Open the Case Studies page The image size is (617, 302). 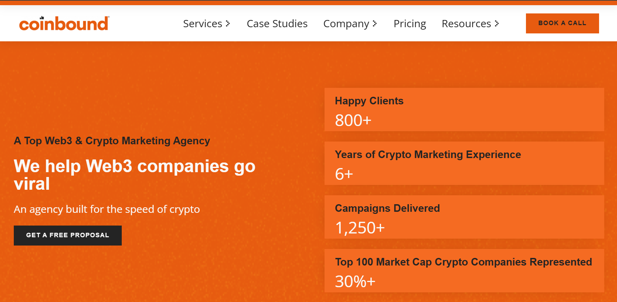[277, 23]
